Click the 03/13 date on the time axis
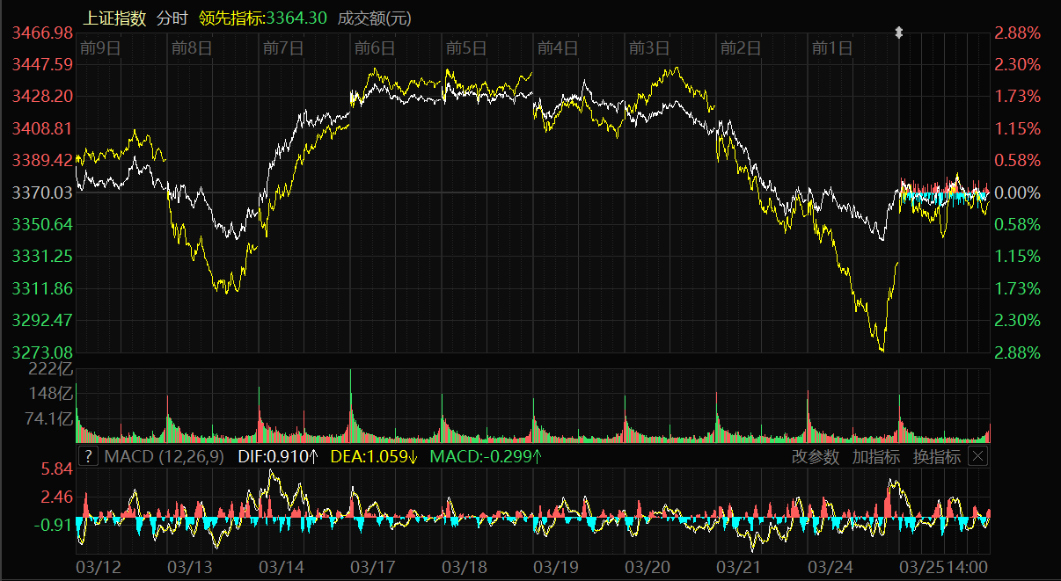This screenshot has height=581, width=1061. (190, 567)
